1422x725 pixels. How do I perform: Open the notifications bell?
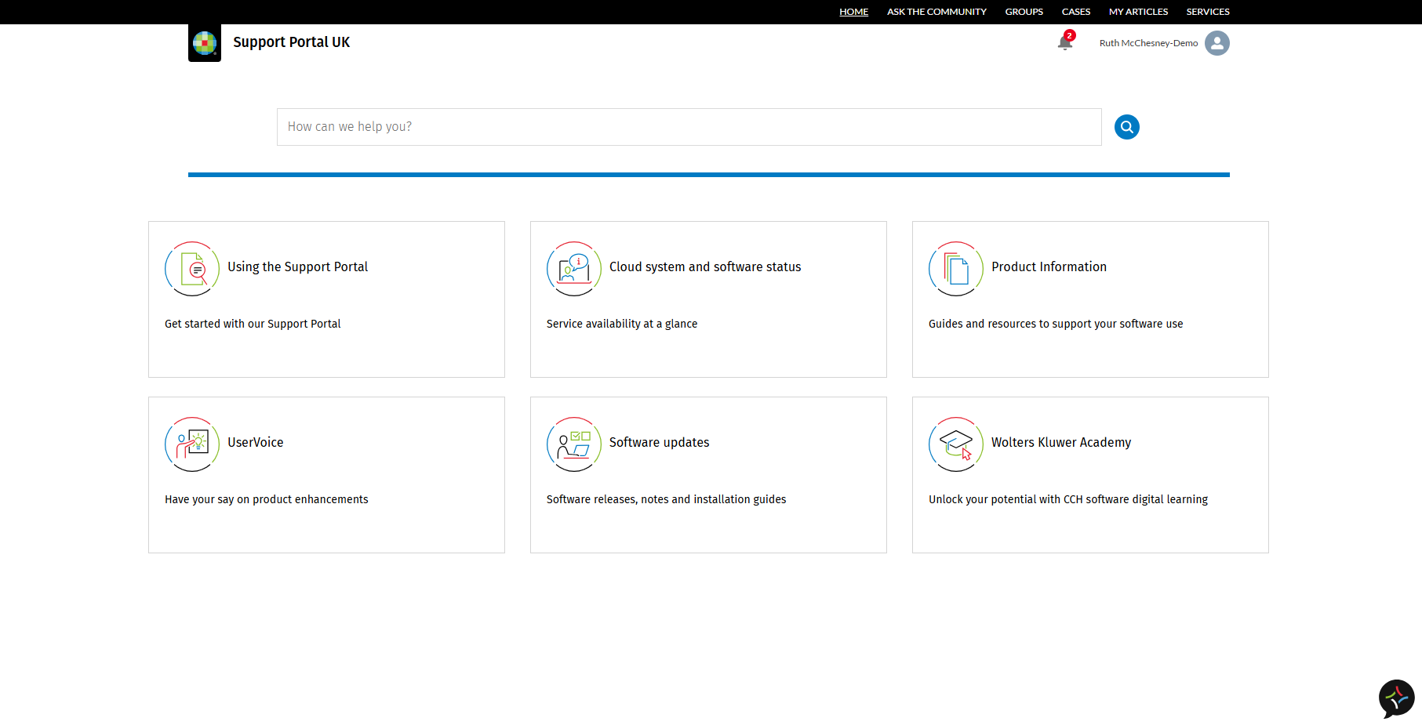pyautogui.click(x=1065, y=42)
